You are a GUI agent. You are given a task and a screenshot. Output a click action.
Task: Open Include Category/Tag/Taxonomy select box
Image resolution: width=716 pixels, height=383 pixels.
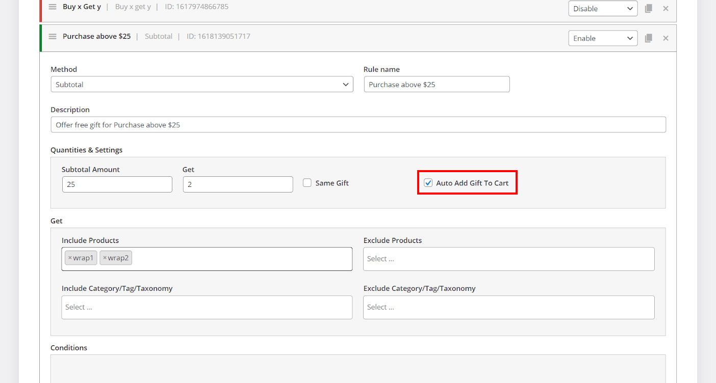point(207,307)
